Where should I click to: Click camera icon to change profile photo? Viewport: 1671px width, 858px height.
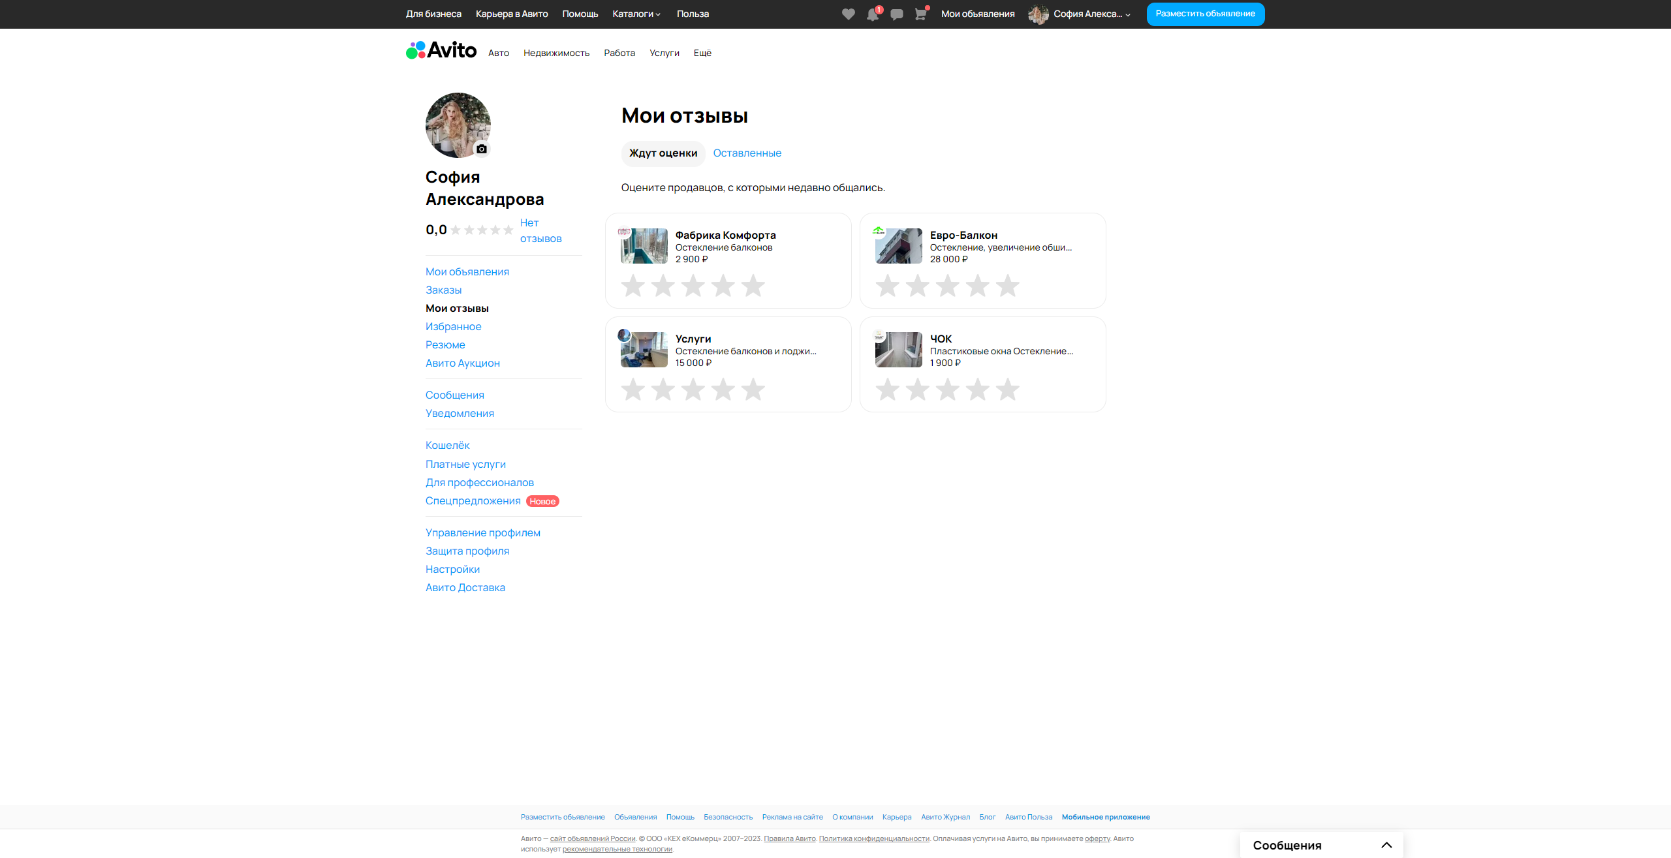tap(482, 149)
